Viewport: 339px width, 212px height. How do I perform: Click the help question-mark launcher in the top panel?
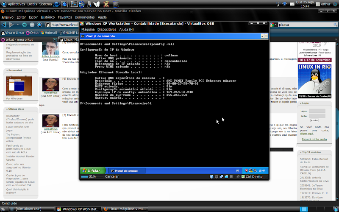click(64, 4)
